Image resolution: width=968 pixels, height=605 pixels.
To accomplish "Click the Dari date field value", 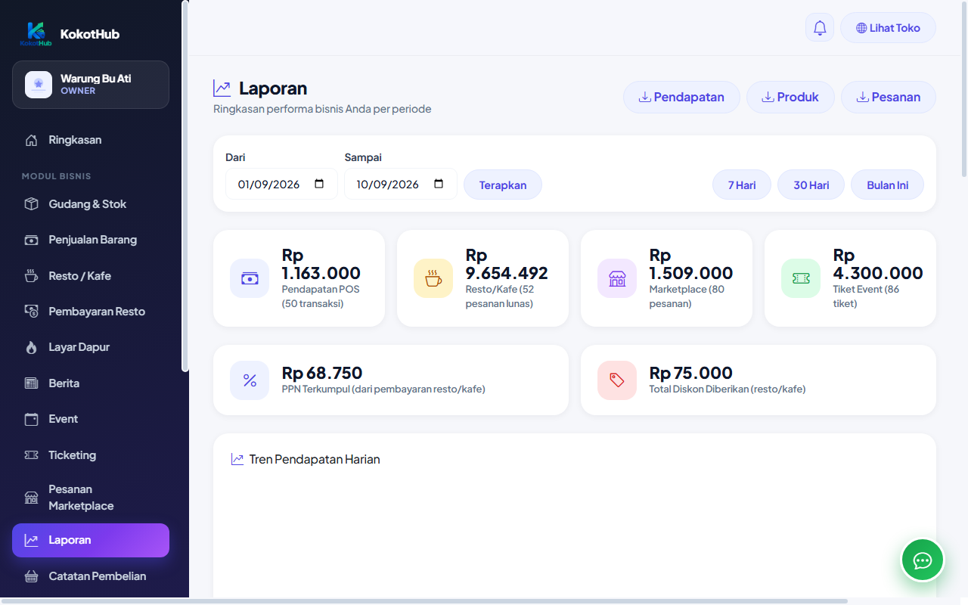I will point(269,185).
